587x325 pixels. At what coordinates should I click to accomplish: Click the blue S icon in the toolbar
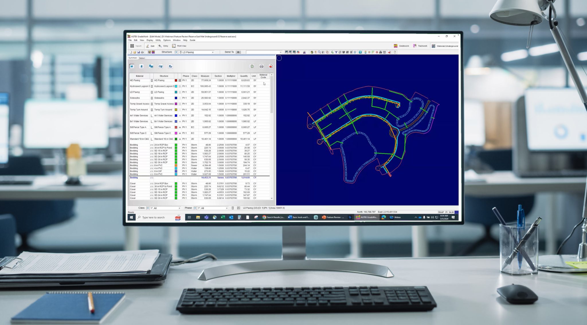pos(360,52)
